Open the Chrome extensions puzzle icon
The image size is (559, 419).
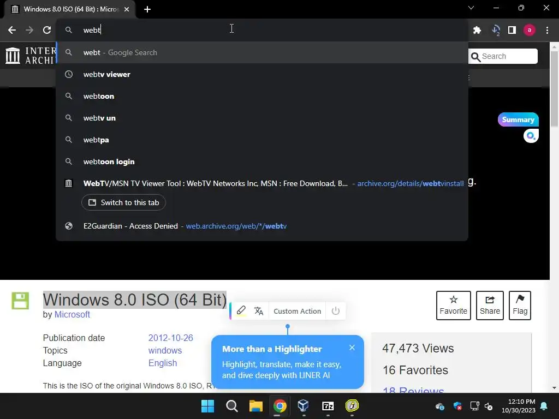point(477,31)
